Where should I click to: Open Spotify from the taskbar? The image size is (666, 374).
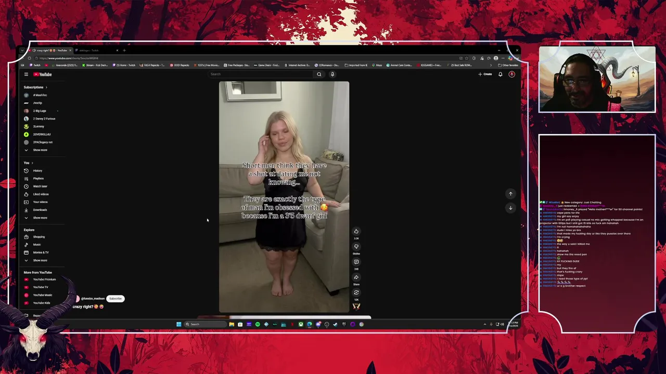[258, 324]
